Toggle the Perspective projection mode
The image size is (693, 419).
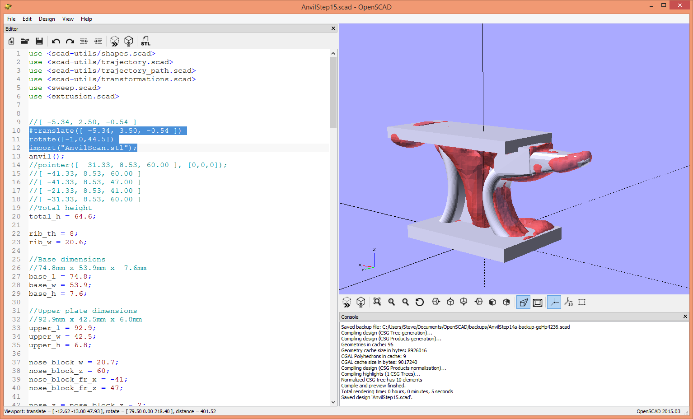tap(523, 302)
